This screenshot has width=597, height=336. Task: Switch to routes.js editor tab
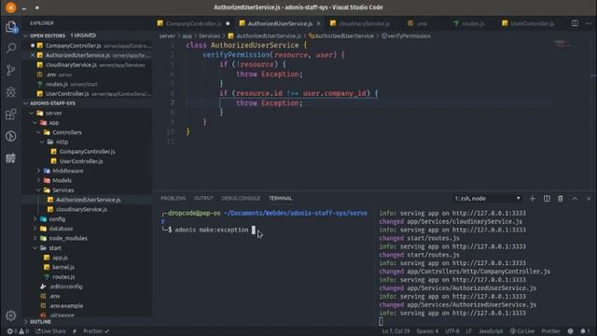click(x=473, y=23)
